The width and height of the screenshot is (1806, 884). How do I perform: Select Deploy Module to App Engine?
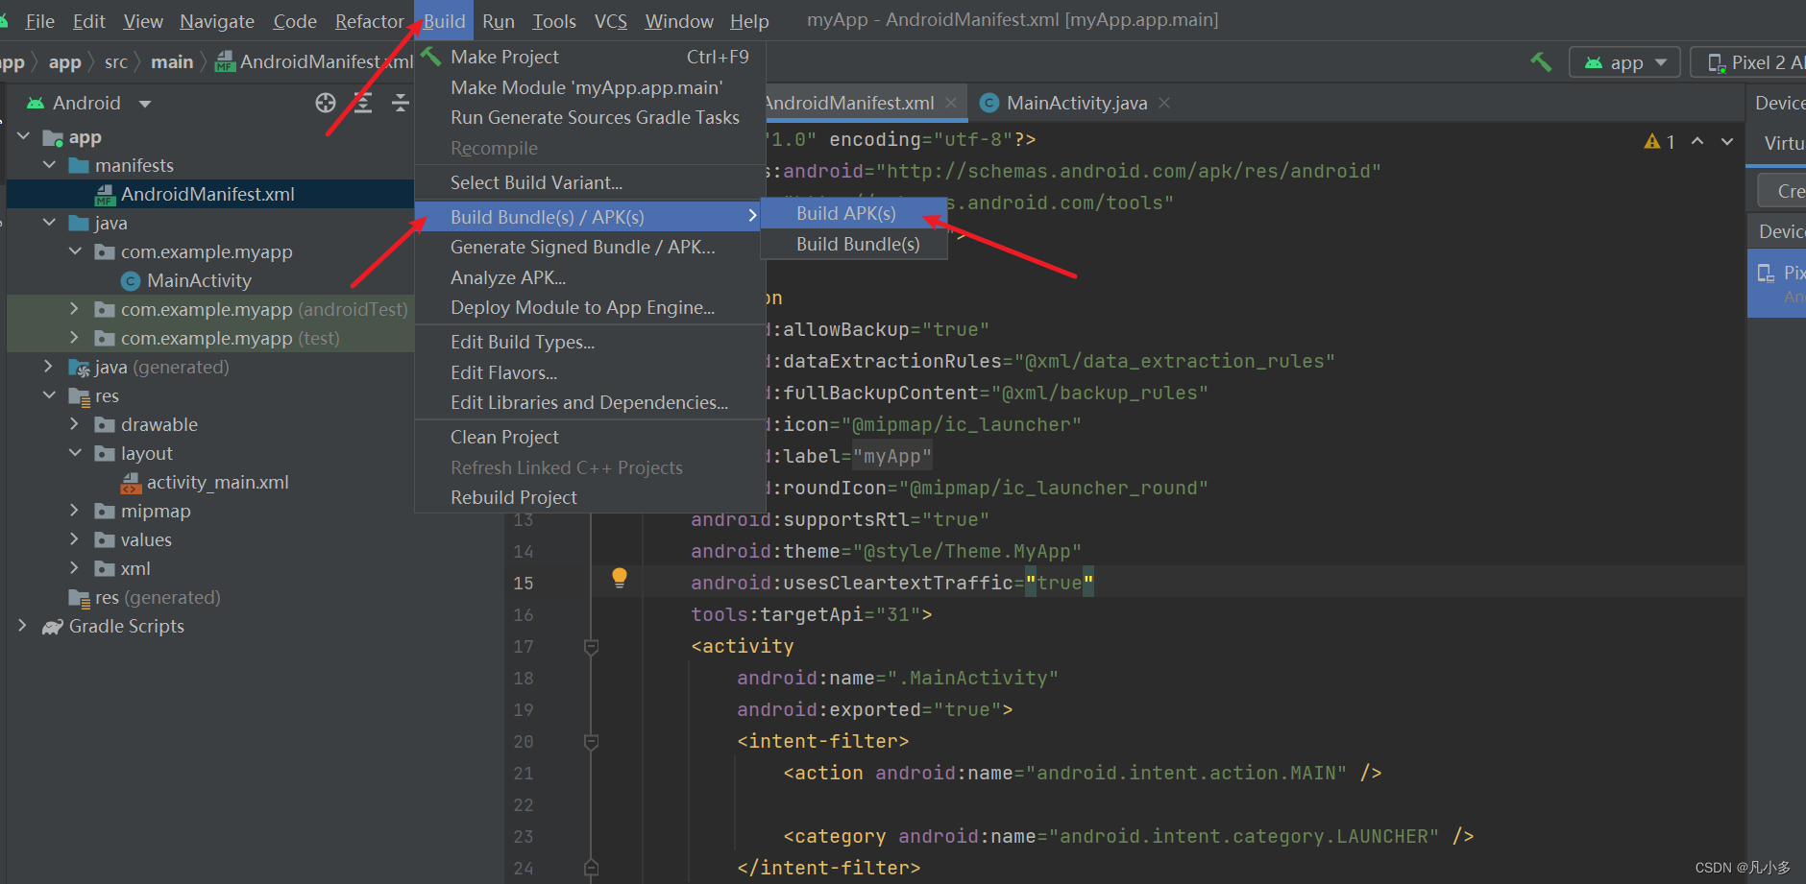pos(589,307)
